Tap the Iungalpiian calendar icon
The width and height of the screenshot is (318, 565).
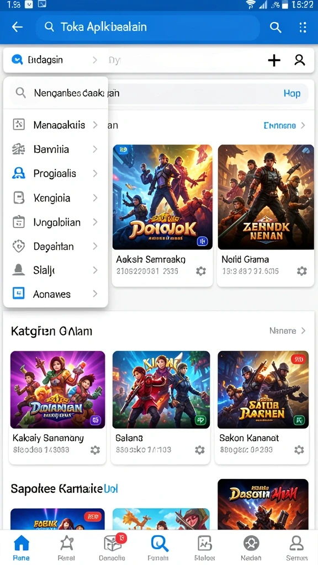coord(19,222)
